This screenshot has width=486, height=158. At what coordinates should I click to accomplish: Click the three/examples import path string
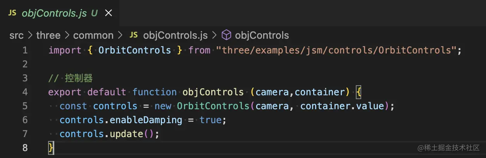(336, 50)
